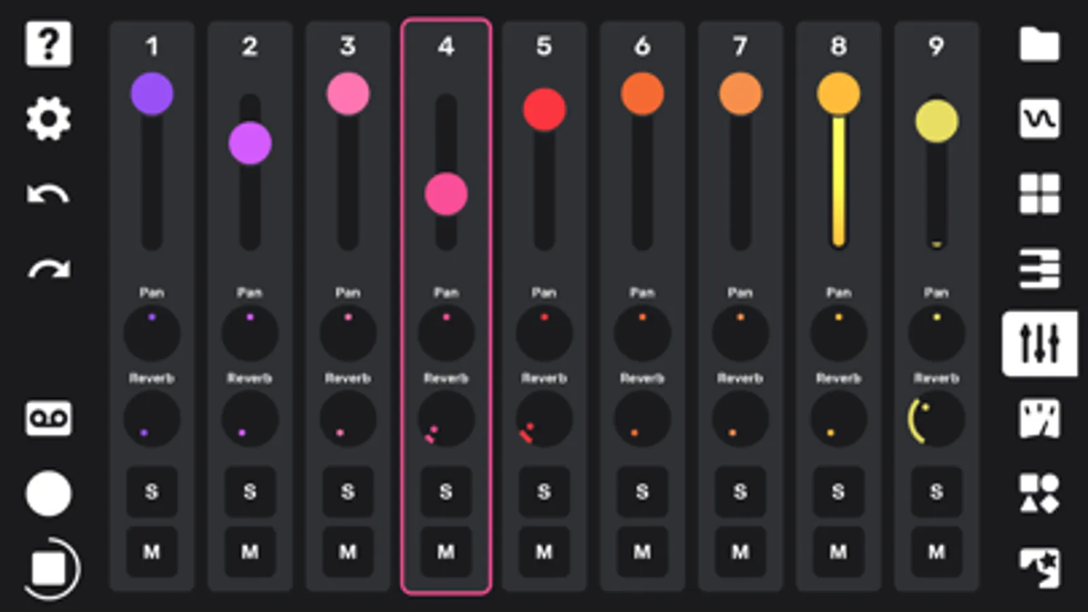Click the stop square button
This screenshot has width=1088, height=612.
pyautogui.click(x=49, y=568)
